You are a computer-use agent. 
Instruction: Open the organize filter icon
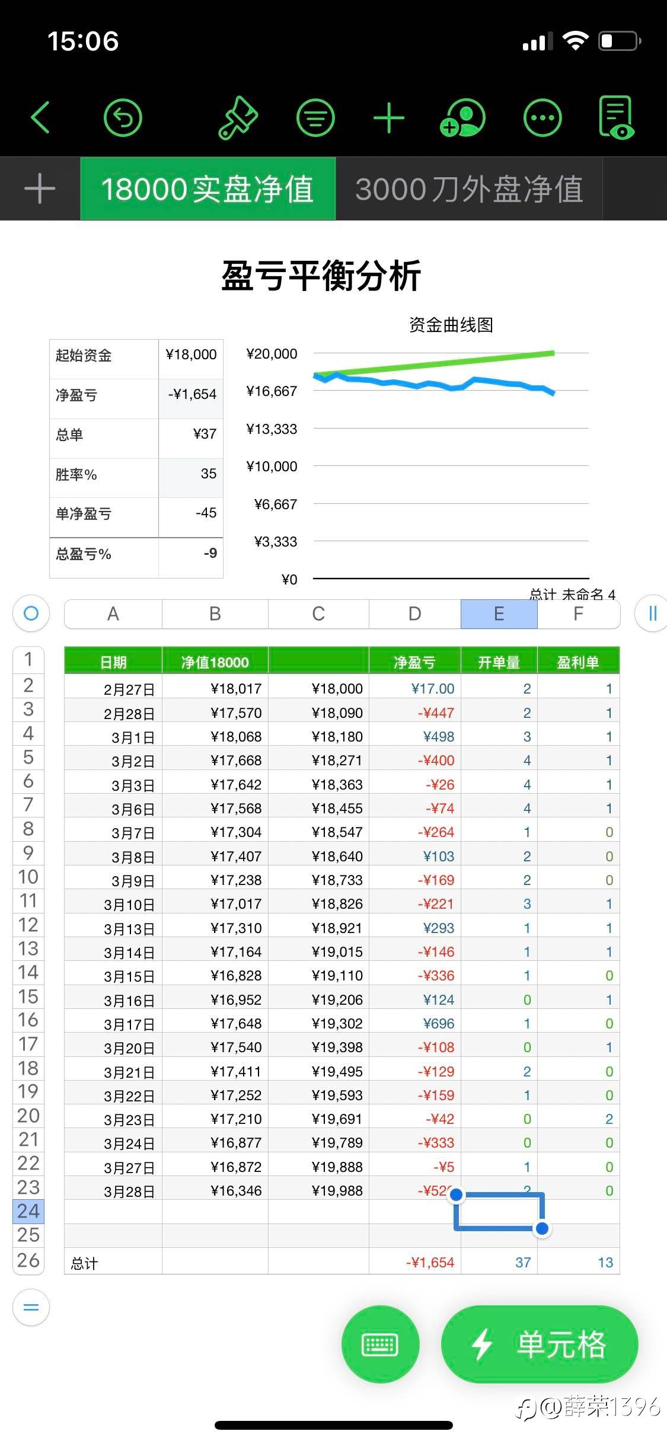point(315,117)
